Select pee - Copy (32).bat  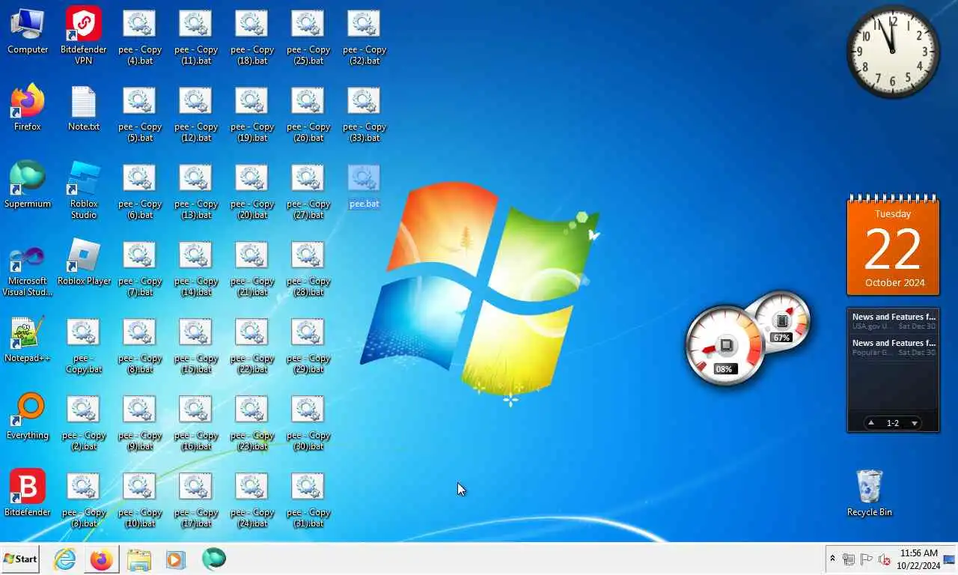pos(364,37)
